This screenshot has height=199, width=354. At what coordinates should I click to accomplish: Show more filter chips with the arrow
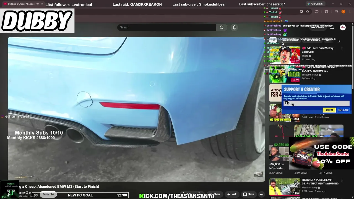(339, 41)
